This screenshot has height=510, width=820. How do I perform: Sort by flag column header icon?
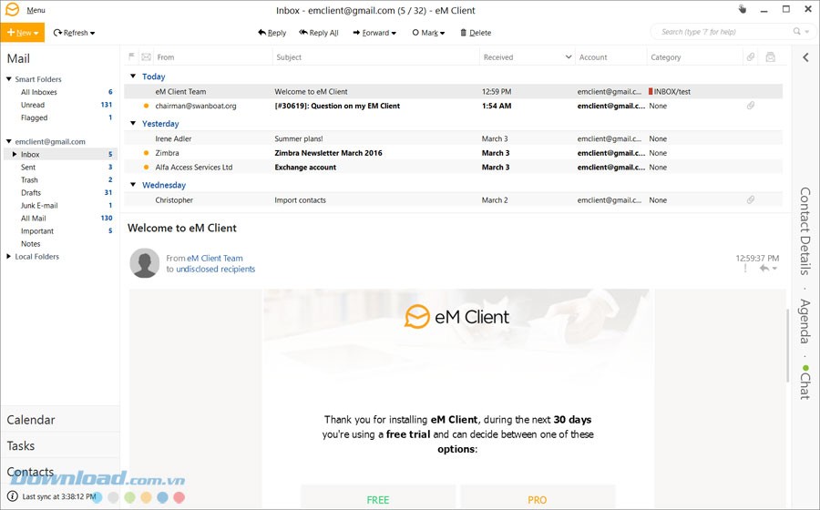click(x=132, y=56)
